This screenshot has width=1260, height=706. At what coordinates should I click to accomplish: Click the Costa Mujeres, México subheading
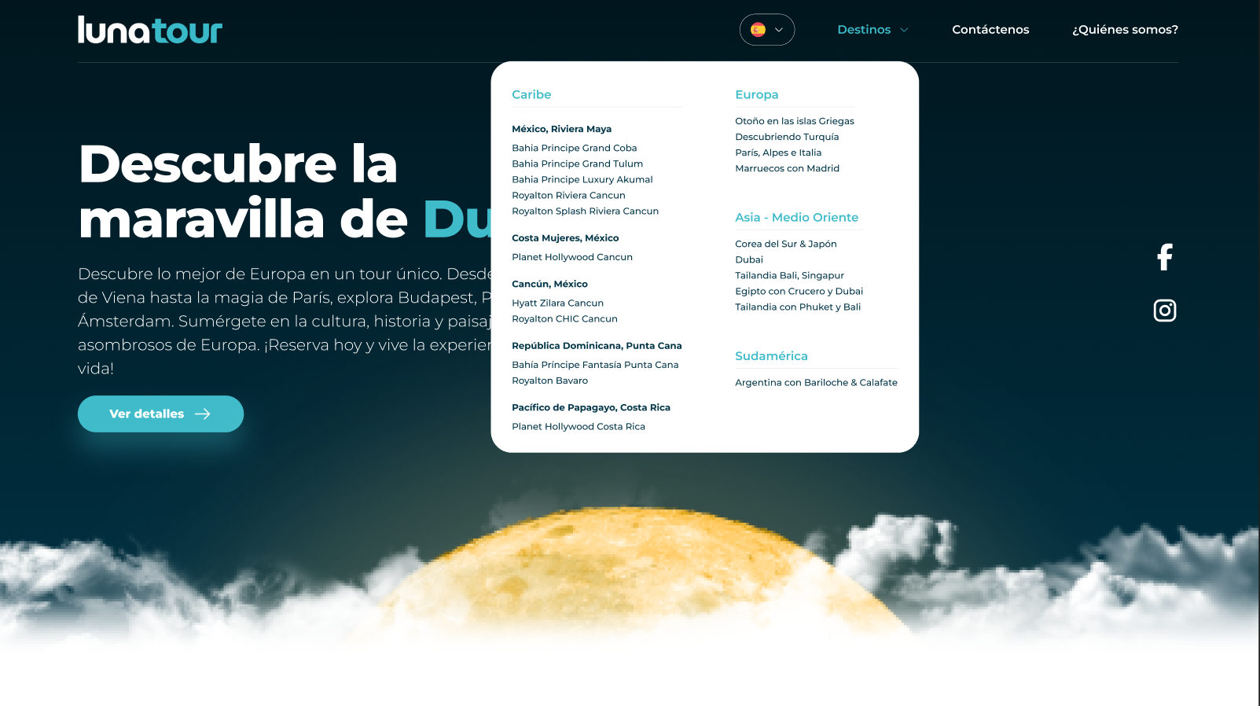click(565, 237)
